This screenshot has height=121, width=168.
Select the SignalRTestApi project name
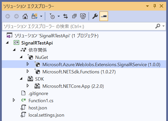coord(37,43)
